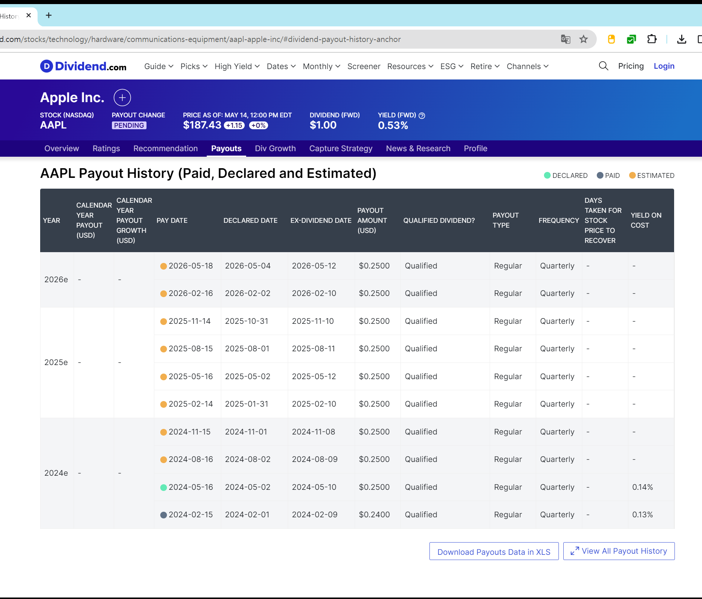
Task: Open a new browser tab
Action: pyautogui.click(x=49, y=15)
